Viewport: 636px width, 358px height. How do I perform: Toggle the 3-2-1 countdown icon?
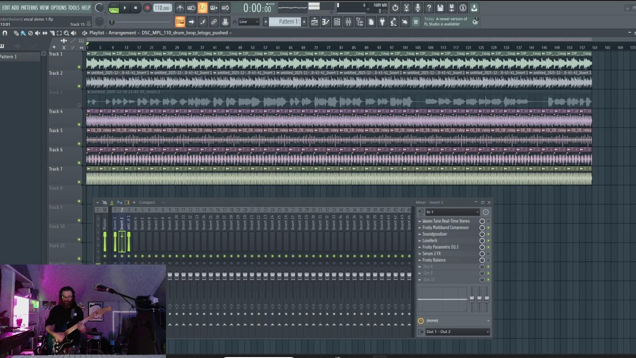point(202,7)
